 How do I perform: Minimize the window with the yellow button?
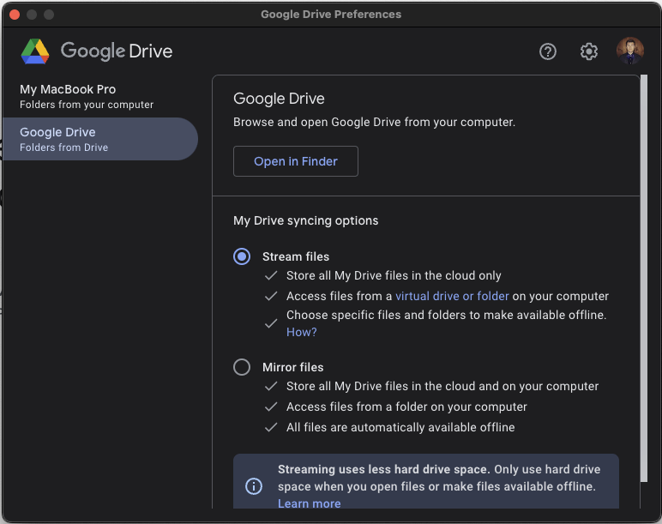31,15
